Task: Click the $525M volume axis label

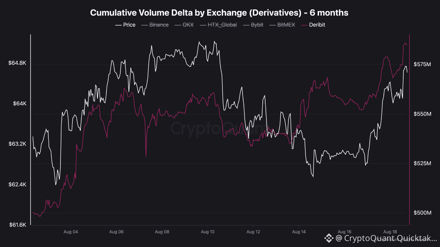Action: pyautogui.click(x=422, y=163)
